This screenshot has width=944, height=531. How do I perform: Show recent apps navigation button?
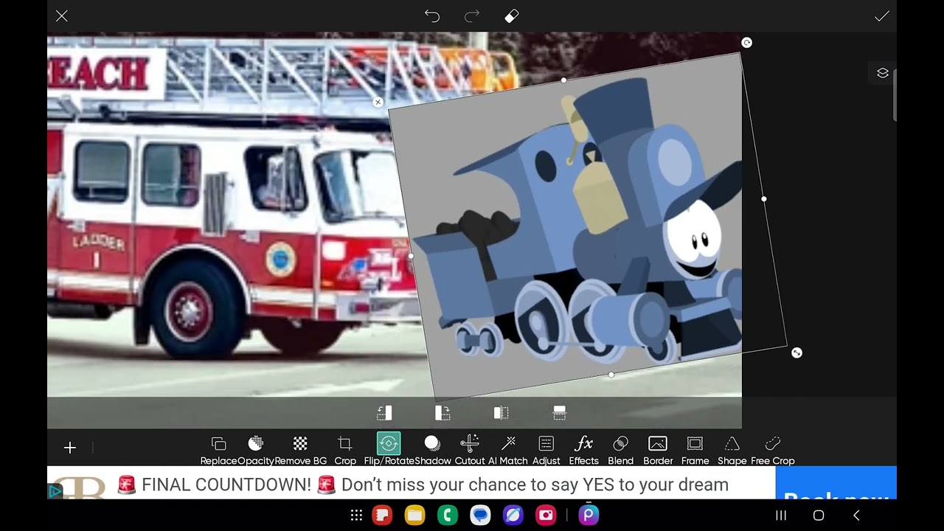click(781, 516)
